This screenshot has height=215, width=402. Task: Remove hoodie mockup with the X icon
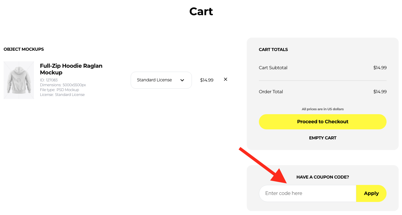[226, 79]
